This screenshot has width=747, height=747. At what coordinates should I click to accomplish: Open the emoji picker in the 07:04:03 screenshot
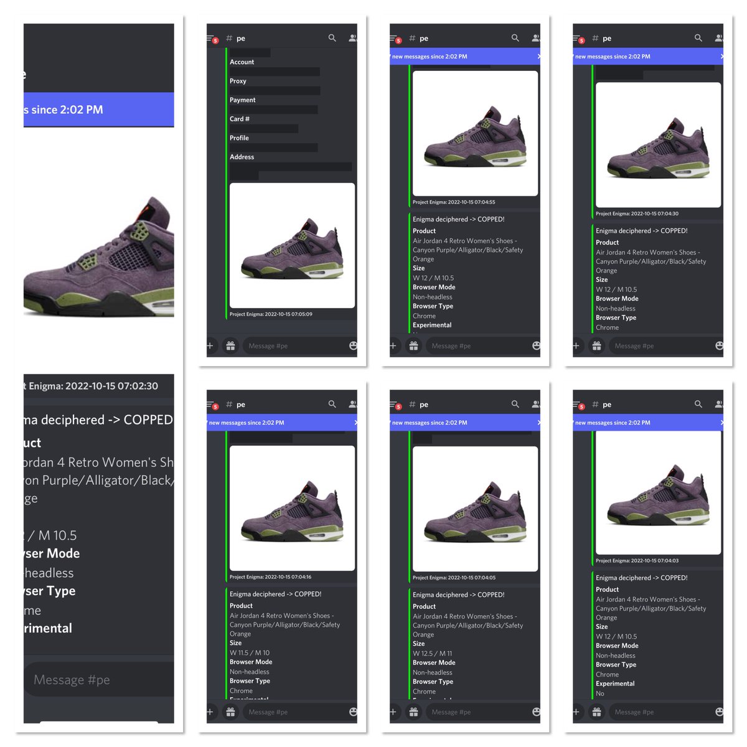click(x=719, y=712)
